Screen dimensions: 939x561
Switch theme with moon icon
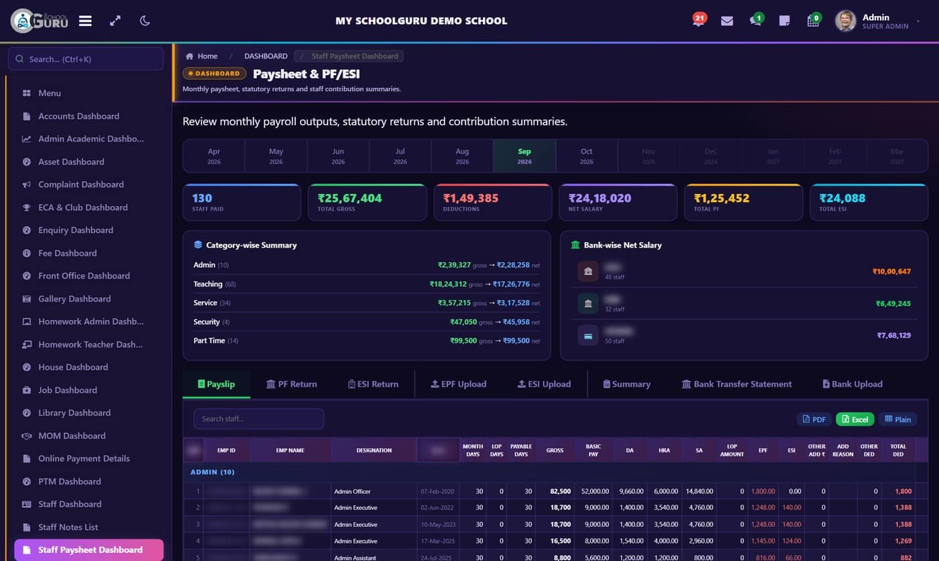click(145, 21)
